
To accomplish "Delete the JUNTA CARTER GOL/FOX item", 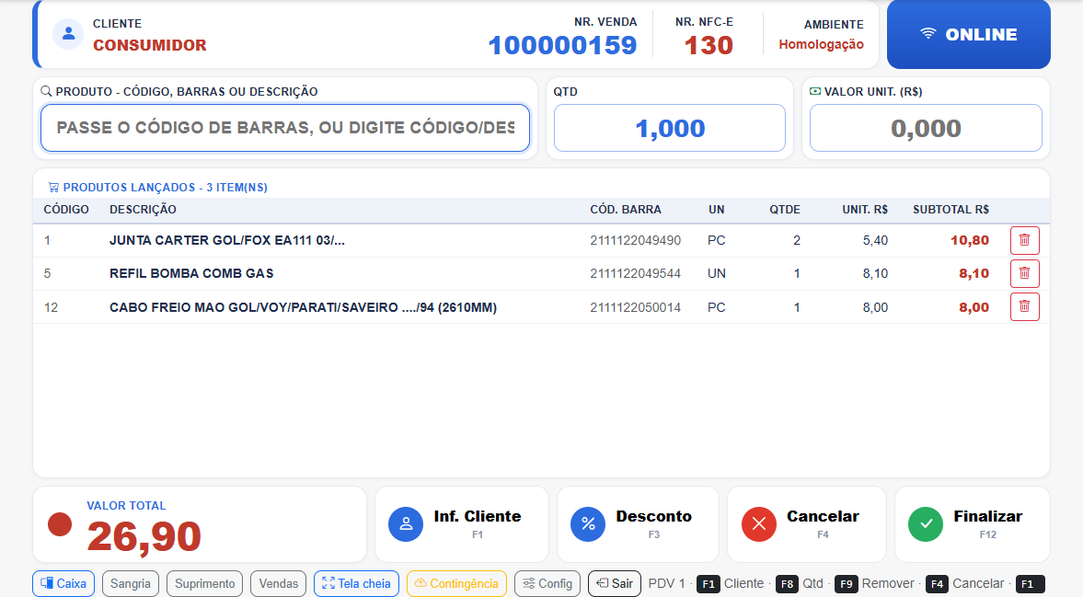I will pyautogui.click(x=1024, y=240).
